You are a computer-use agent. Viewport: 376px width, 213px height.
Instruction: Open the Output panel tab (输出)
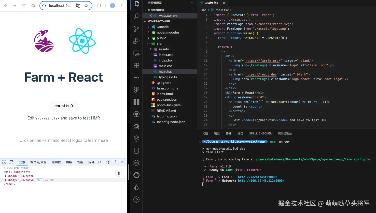click(x=217, y=133)
